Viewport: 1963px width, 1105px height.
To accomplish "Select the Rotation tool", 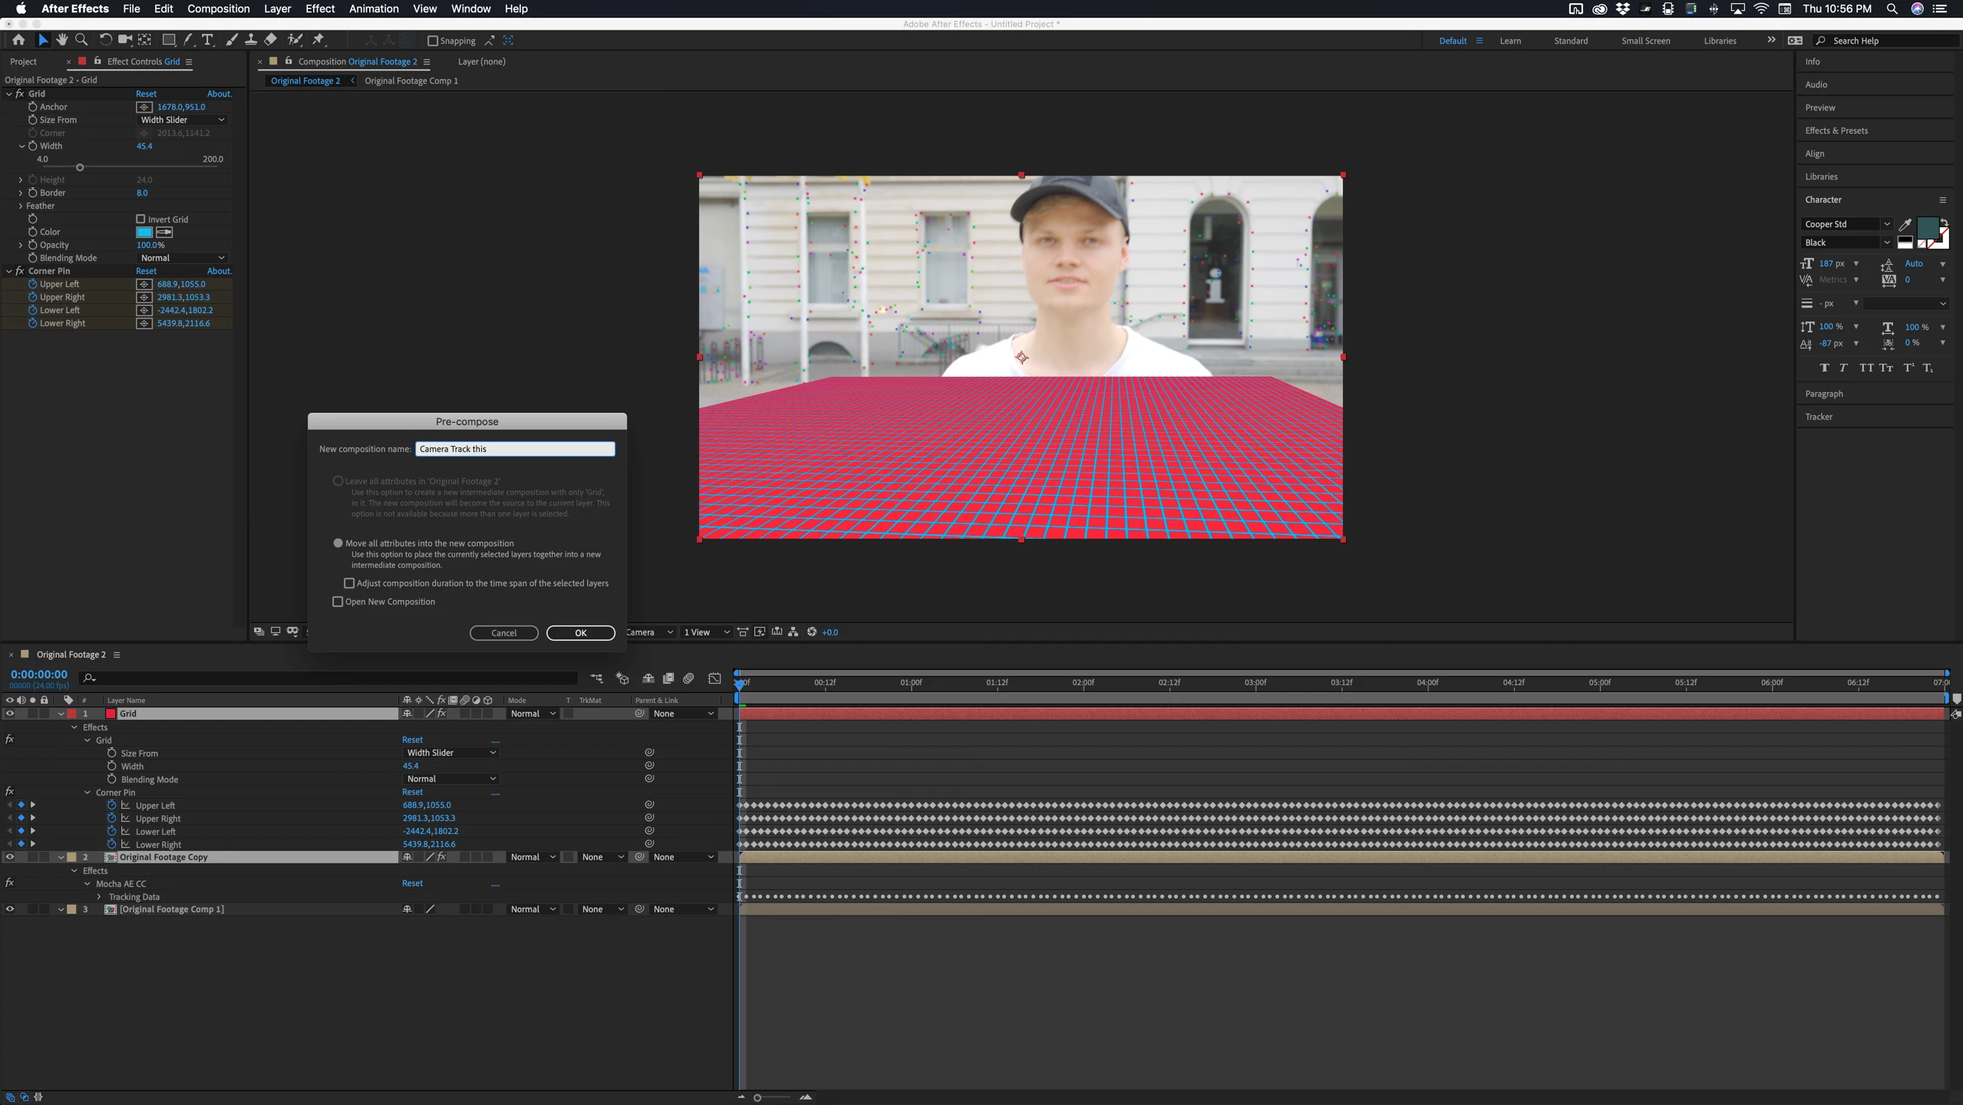I will [x=105, y=40].
